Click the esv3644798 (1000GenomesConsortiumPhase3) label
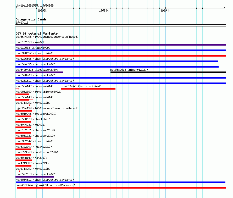Viewport: 233px width, 198px height. [x=47, y=37]
